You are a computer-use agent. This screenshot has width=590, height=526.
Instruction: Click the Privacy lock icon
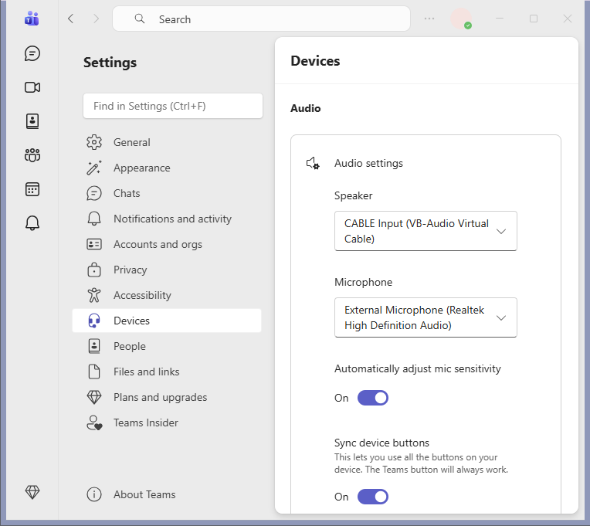tap(94, 270)
